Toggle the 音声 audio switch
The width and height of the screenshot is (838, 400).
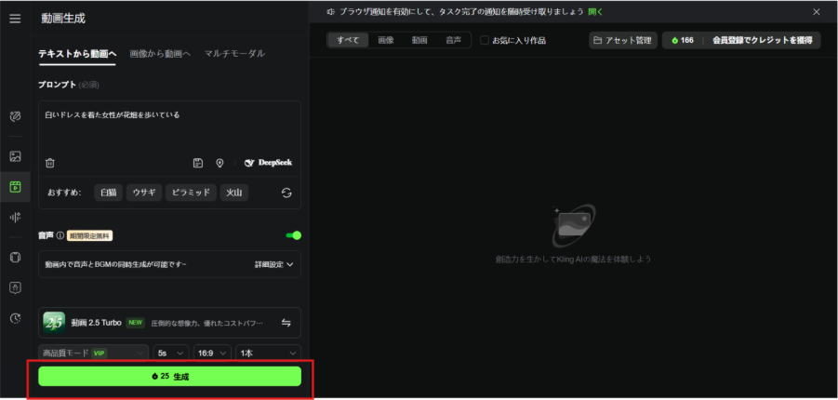293,235
